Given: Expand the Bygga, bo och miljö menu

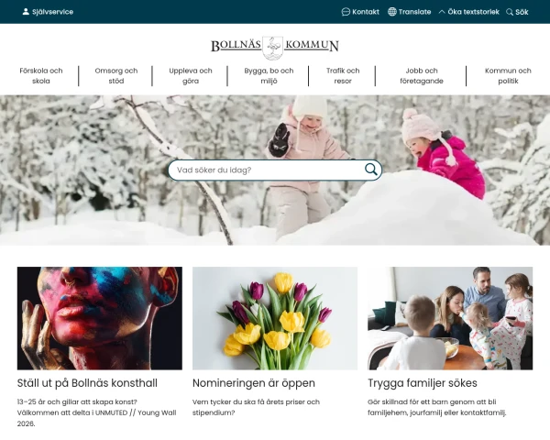Looking at the screenshot, I should click(269, 76).
